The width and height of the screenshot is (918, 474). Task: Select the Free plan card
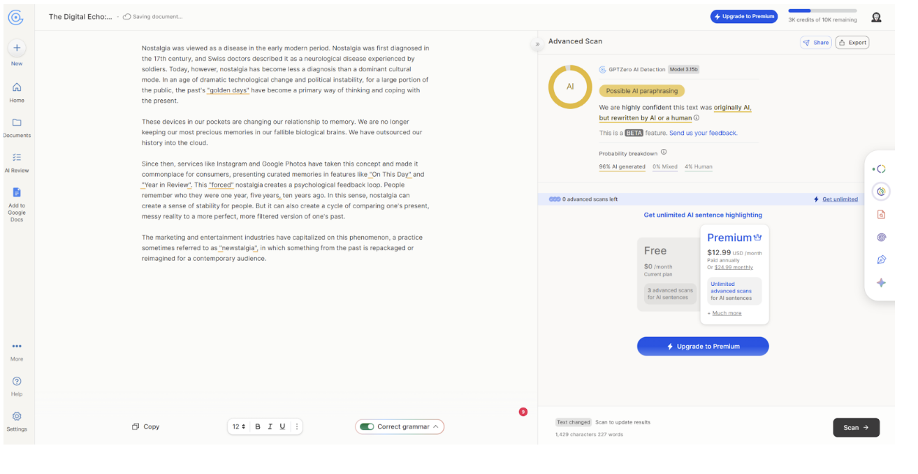(669, 274)
